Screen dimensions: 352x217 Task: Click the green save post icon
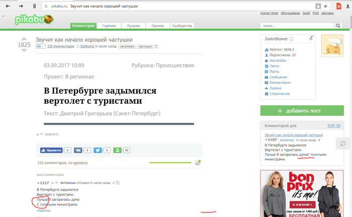[117, 150]
